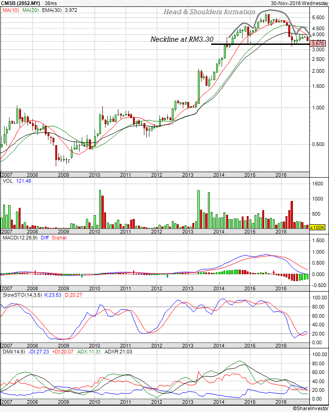Click the 5.500 price axis label
The image size is (329, 412).
(318, 17)
